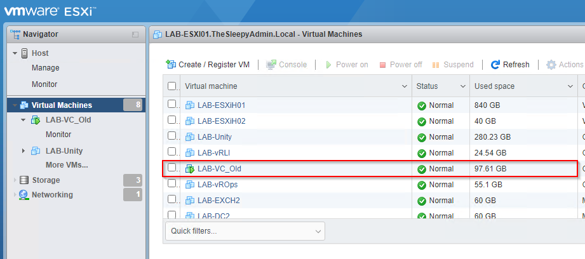Image resolution: width=585 pixels, height=259 pixels.
Task: Click the VM icon of LAB-ESXiH01 row
Action: pos(191,105)
